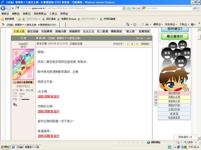Click the Refresh page icon
Image resolution: width=201 pixels, height=150 pixels.
(x=129, y=8)
